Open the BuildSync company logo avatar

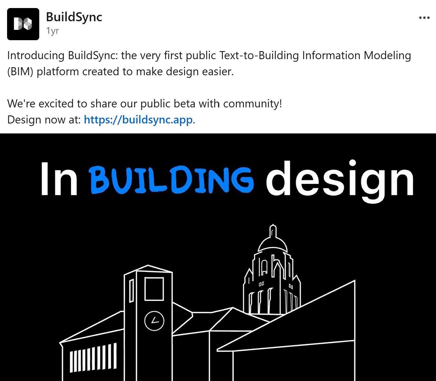tap(23, 24)
